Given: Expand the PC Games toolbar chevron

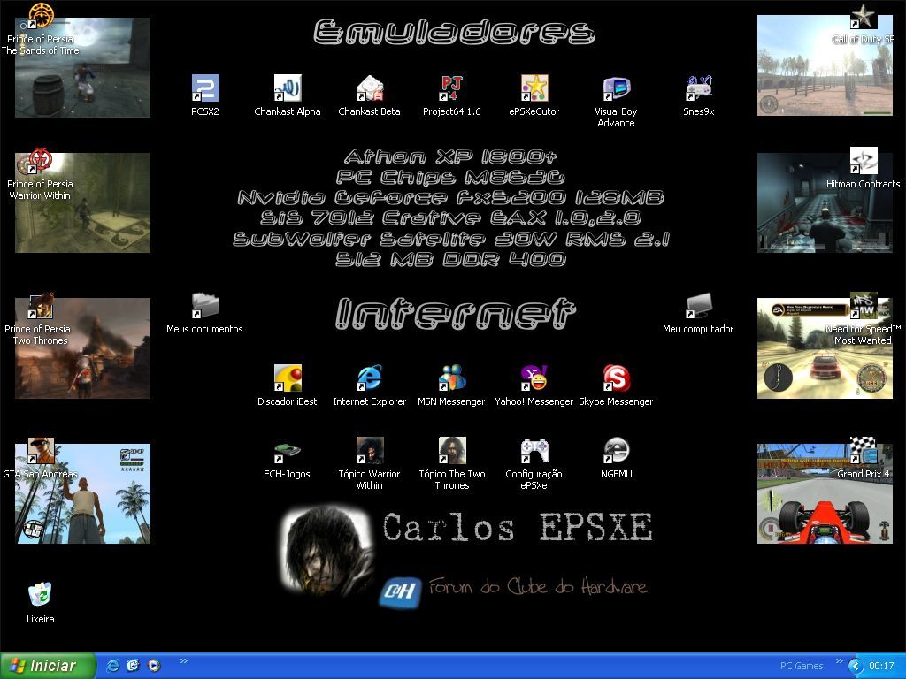Looking at the screenshot, I should [839, 660].
